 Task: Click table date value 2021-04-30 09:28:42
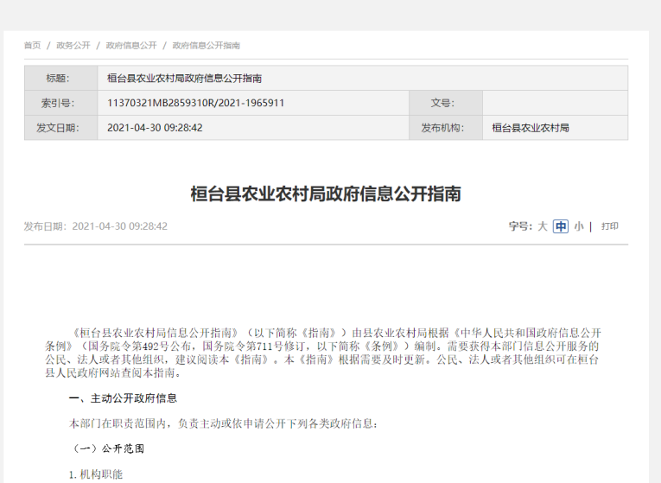click(x=155, y=128)
